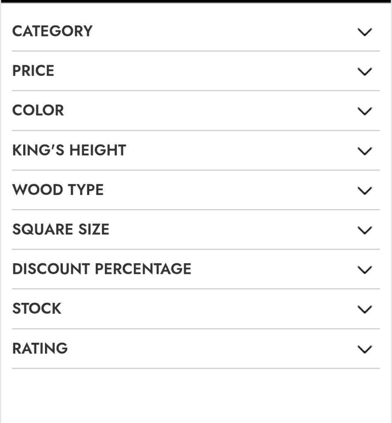Click the black bar at top

(196, 1)
